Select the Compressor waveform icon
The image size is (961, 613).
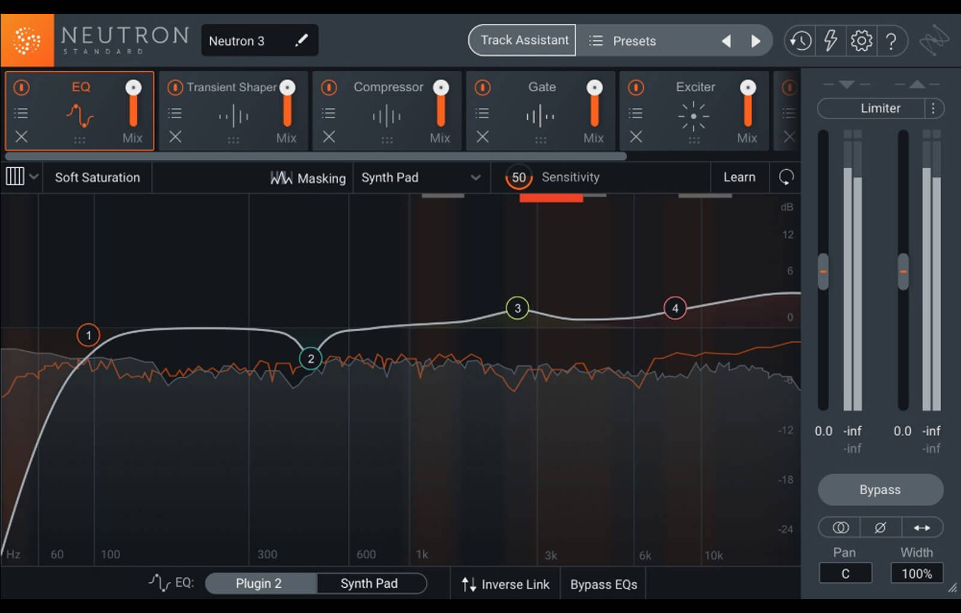(387, 116)
